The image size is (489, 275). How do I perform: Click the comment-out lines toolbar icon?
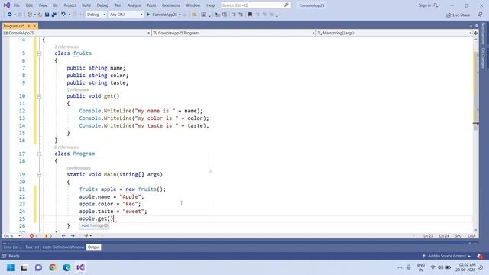tap(234, 15)
